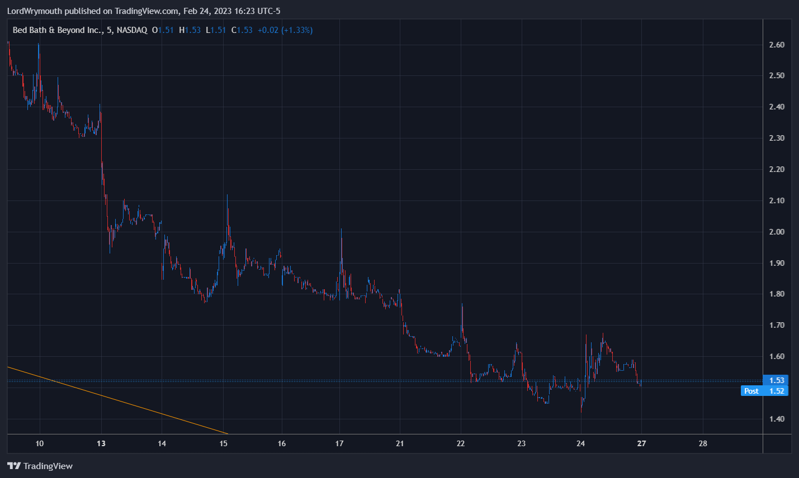Image resolution: width=799 pixels, height=478 pixels.
Task: Click the 2.00 price axis label
Action: pos(777,232)
